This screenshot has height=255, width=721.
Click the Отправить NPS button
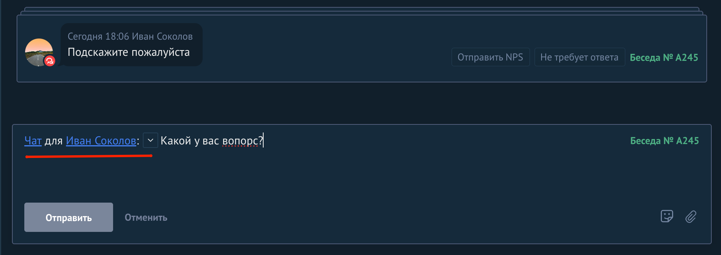[491, 57]
